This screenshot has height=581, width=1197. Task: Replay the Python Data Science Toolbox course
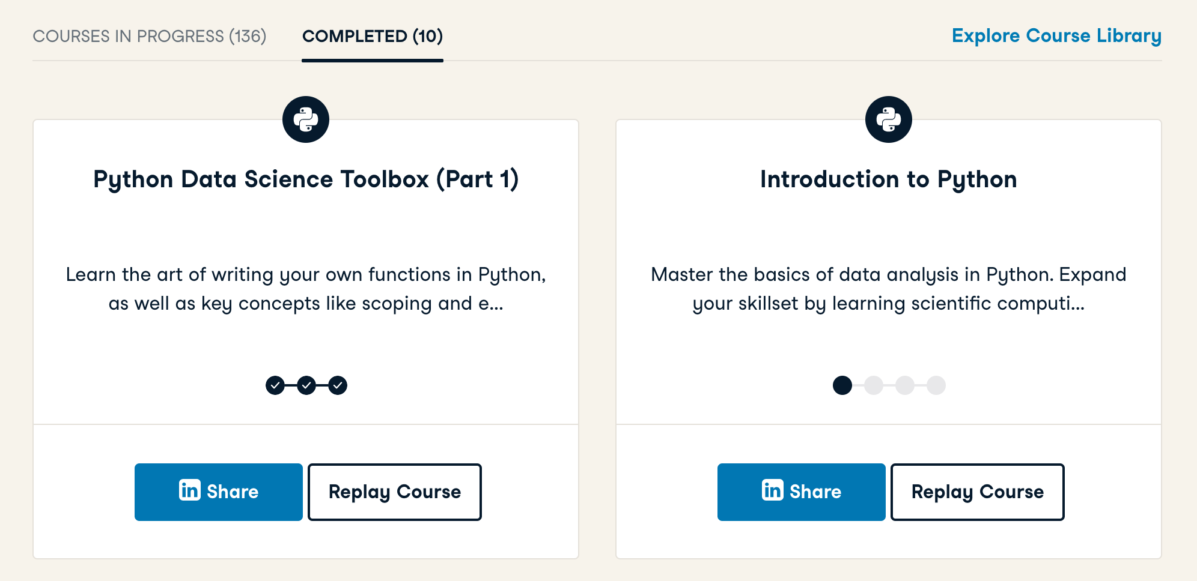pyautogui.click(x=395, y=492)
